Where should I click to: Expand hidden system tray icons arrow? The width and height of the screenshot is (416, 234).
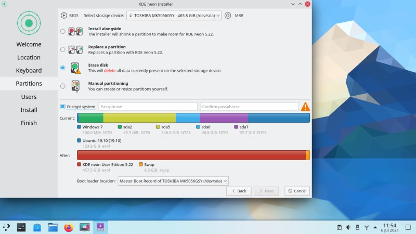coord(376,227)
